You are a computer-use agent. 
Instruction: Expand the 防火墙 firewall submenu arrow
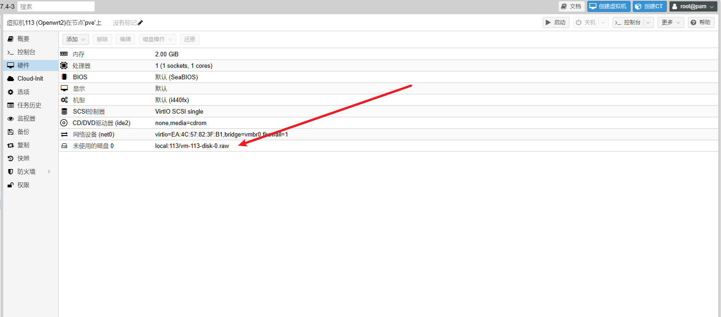tap(49, 172)
